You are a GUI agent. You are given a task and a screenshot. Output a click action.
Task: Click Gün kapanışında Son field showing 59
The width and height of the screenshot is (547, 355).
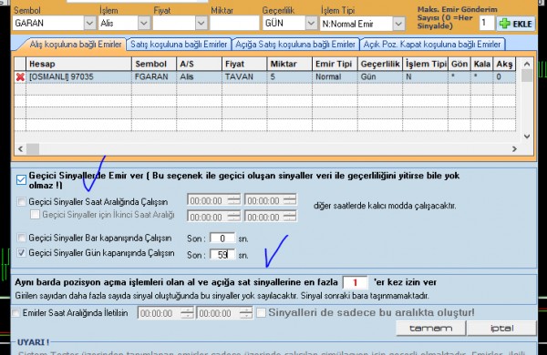222,255
